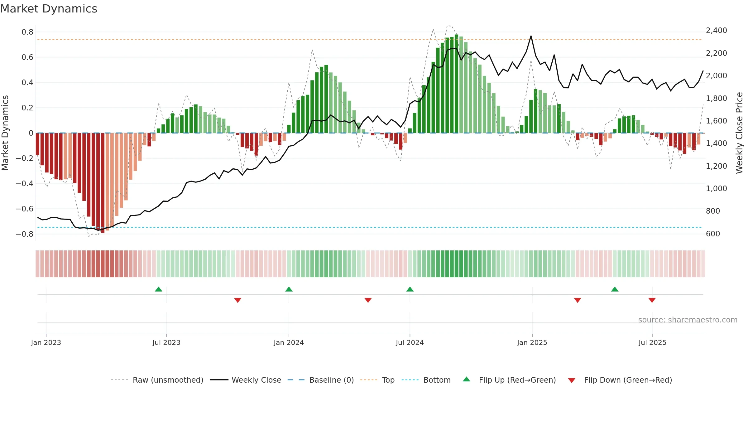Select the green Flip Up marker at Jan 2024

[x=289, y=289]
